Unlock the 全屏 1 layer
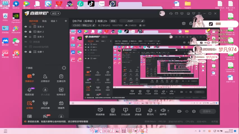 pos(30,52)
